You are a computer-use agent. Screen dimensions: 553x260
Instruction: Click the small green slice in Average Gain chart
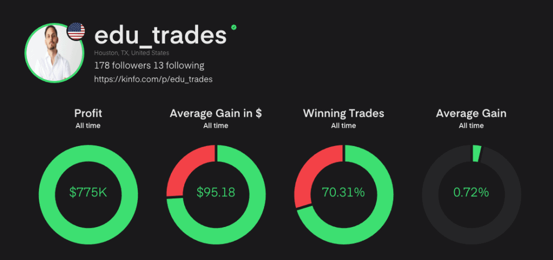476,153
